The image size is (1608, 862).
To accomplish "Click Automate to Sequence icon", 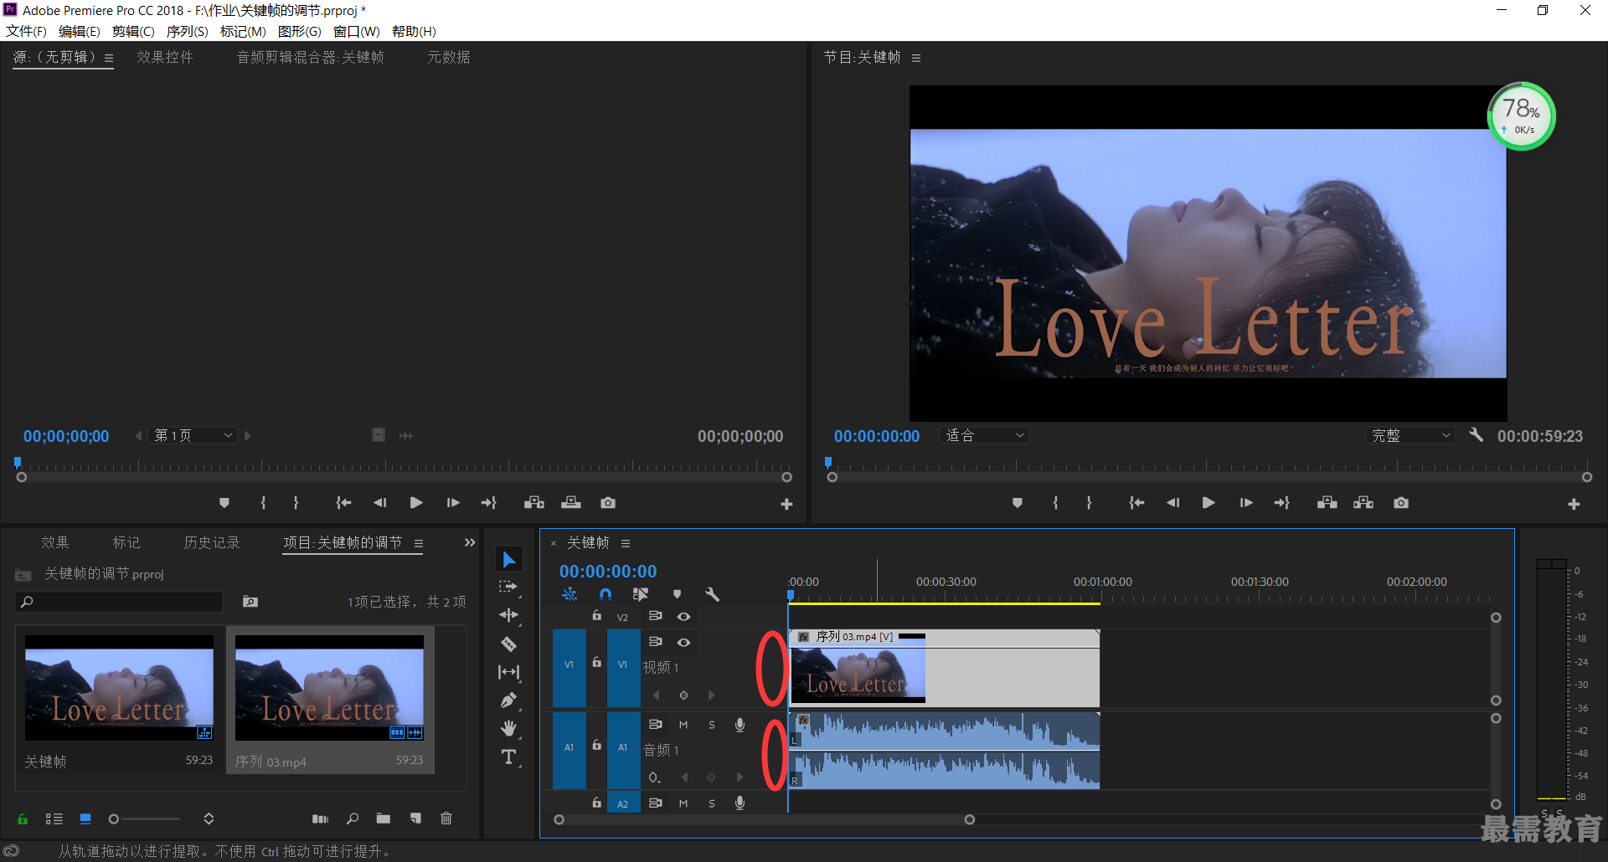I will point(320,818).
